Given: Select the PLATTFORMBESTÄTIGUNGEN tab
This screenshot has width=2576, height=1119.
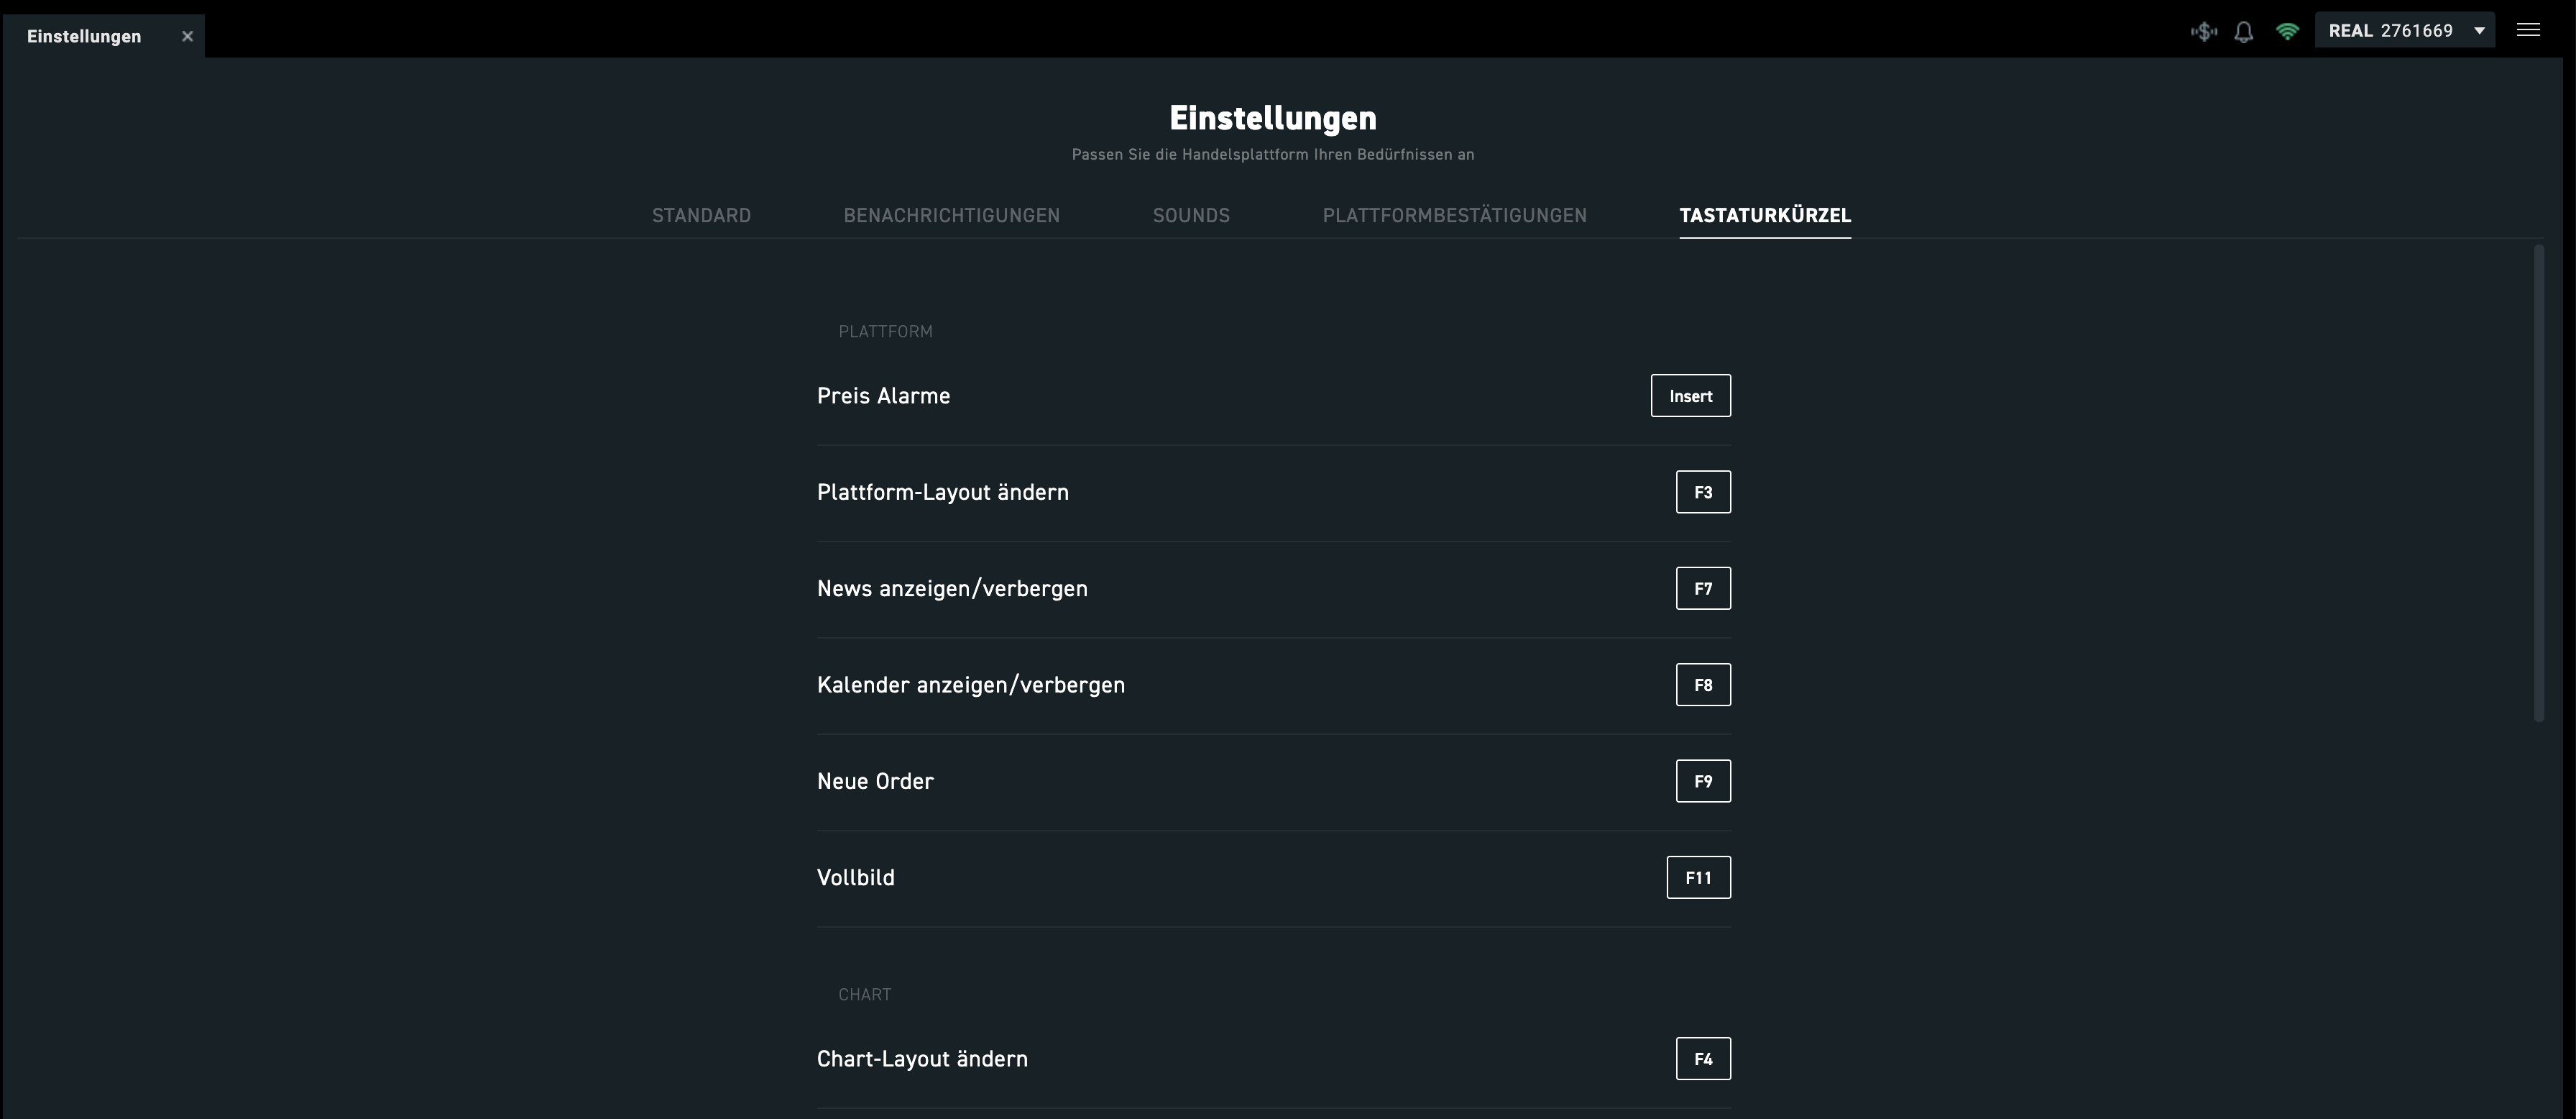Looking at the screenshot, I should [x=1454, y=215].
